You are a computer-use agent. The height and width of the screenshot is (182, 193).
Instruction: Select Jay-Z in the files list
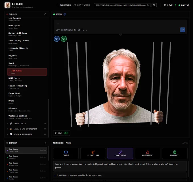pyautogui.click(x=27, y=64)
